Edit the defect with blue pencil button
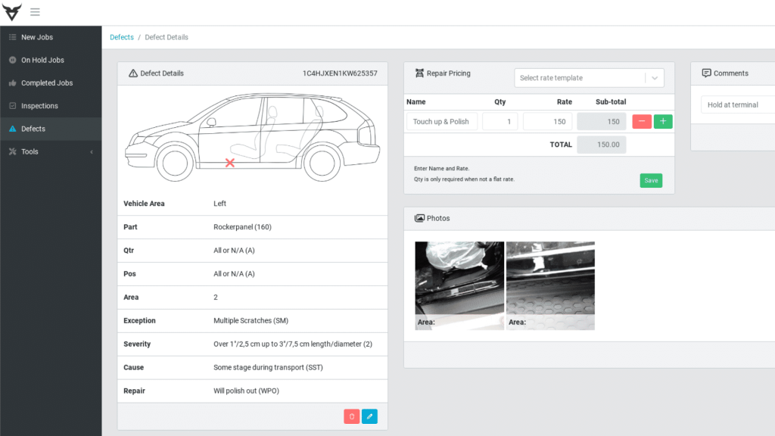 (369, 416)
